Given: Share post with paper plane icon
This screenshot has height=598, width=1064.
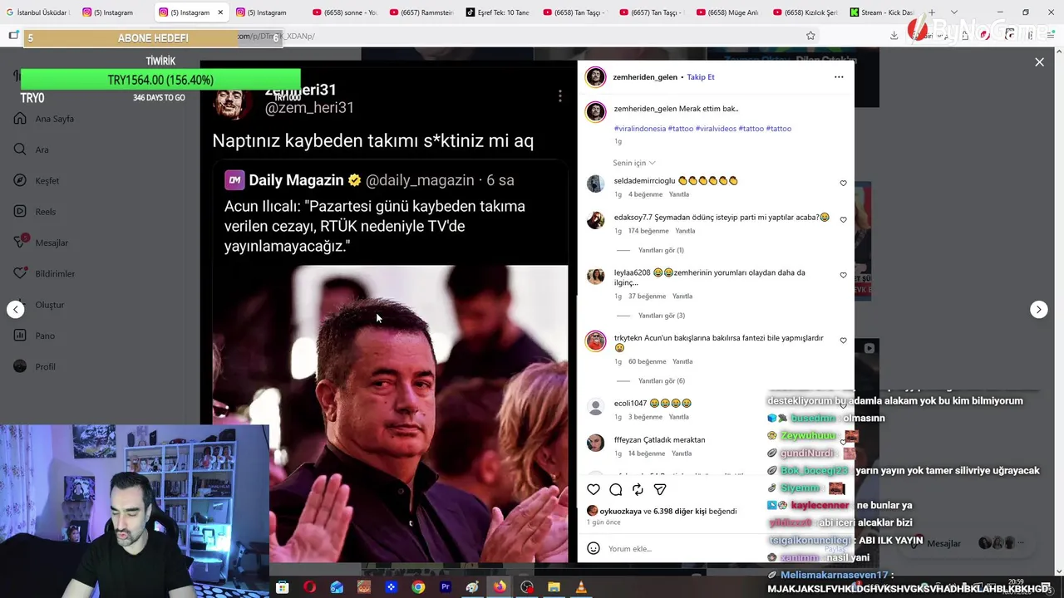Looking at the screenshot, I should pyautogui.click(x=660, y=489).
